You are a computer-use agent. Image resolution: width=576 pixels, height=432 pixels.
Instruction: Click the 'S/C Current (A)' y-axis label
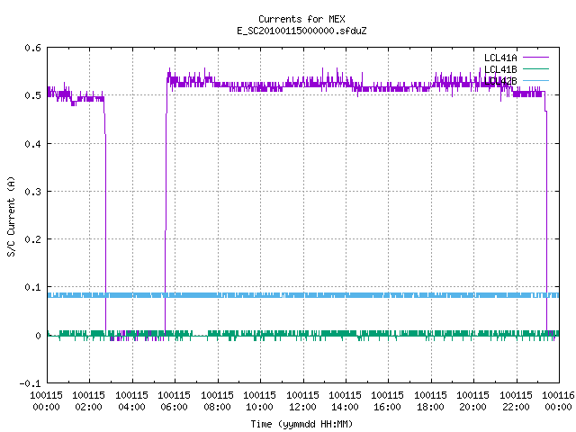click(x=12, y=217)
